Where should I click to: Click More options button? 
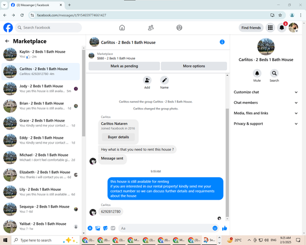point(194,66)
